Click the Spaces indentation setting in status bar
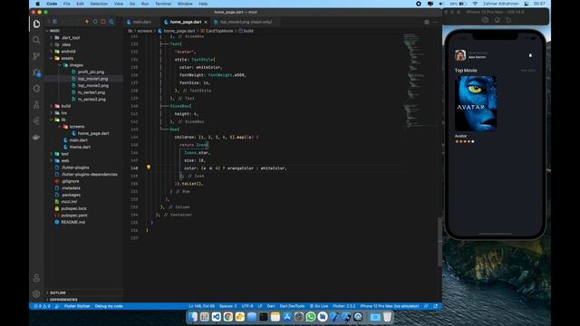Viewport: 580px width, 326px height. pyautogui.click(x=227, y=306)
